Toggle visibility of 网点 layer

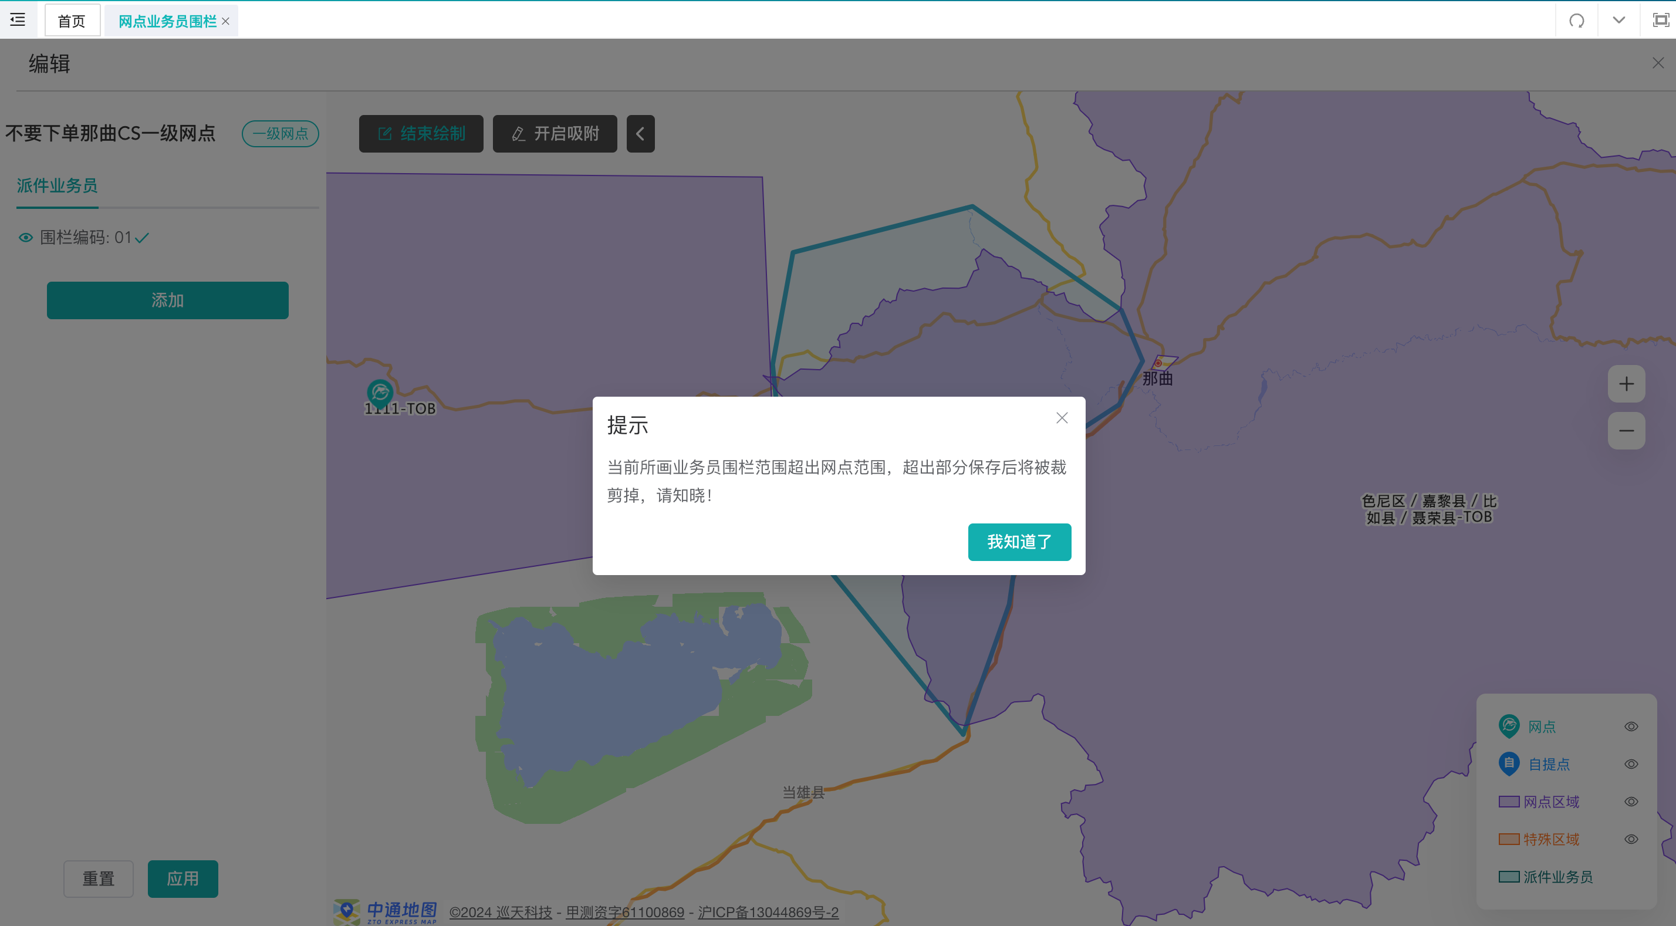(1631, 726)
